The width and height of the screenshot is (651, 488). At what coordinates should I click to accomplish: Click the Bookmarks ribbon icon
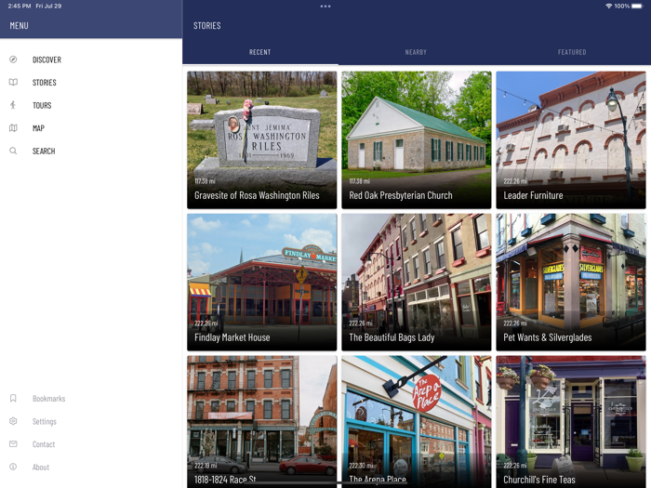point(13,399)
